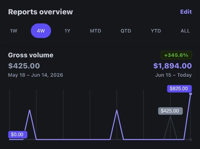The width and height of the screenshot is (200, 149).
Task: Open Edit for Reports overview
Action: click(x=186, y=12)
